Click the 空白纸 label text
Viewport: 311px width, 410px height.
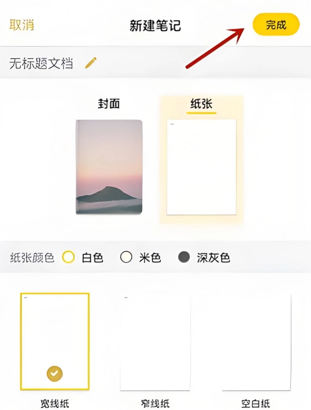coord(256,404)
